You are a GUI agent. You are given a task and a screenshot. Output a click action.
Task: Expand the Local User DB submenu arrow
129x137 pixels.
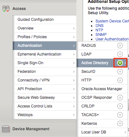point(125,132)
